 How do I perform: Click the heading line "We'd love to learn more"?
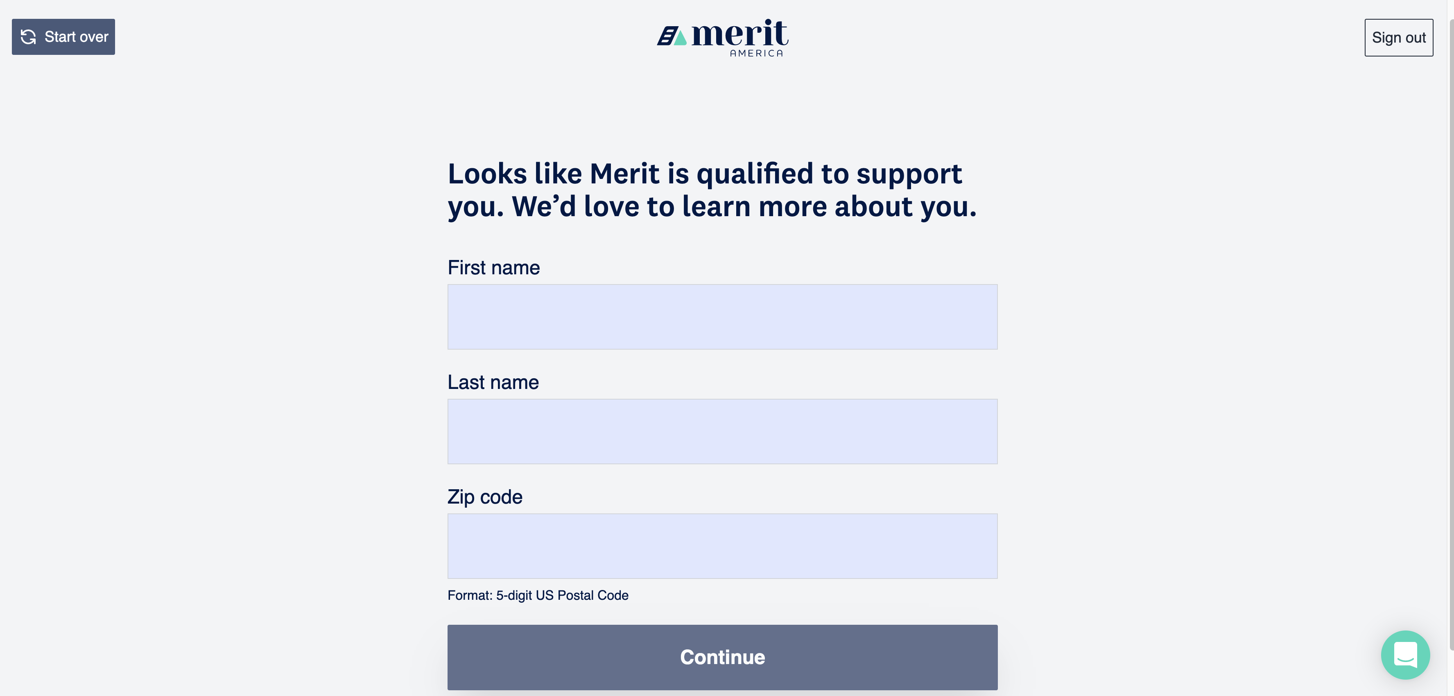coord(711,206)
